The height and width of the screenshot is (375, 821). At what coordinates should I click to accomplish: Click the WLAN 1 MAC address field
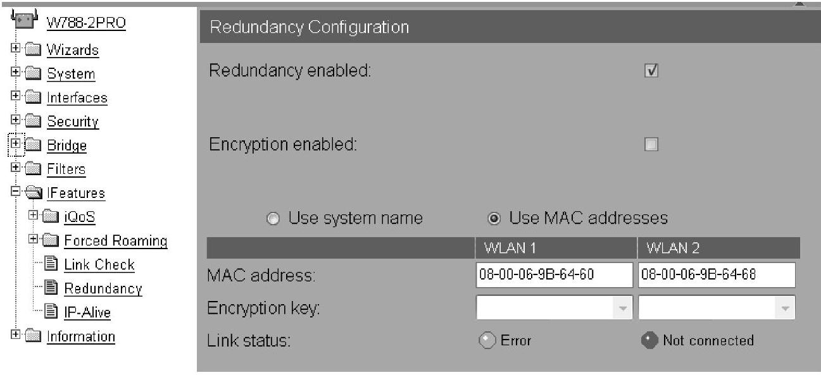coord(554,275)
